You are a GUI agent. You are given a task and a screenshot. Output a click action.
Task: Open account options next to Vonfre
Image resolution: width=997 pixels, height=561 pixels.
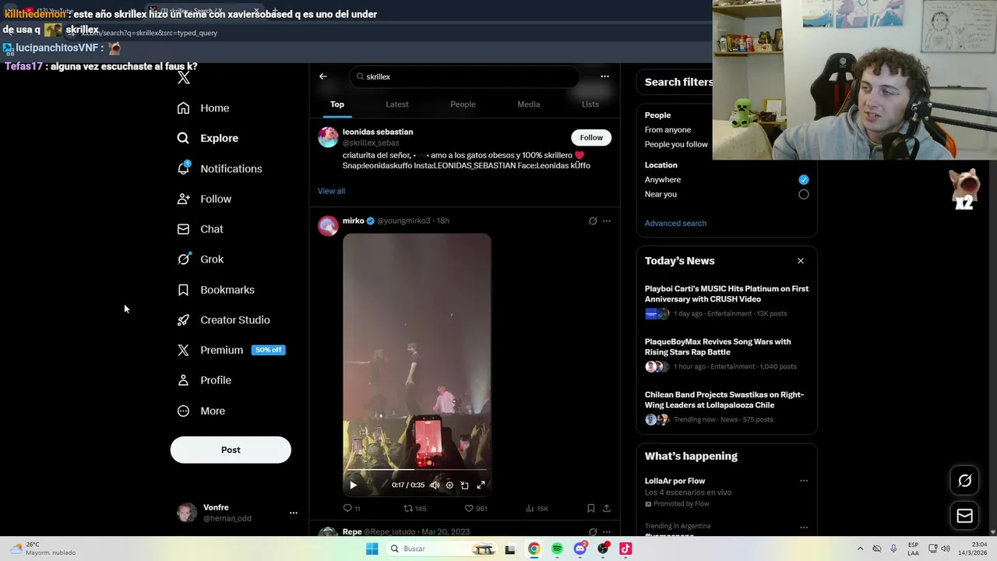294,513
